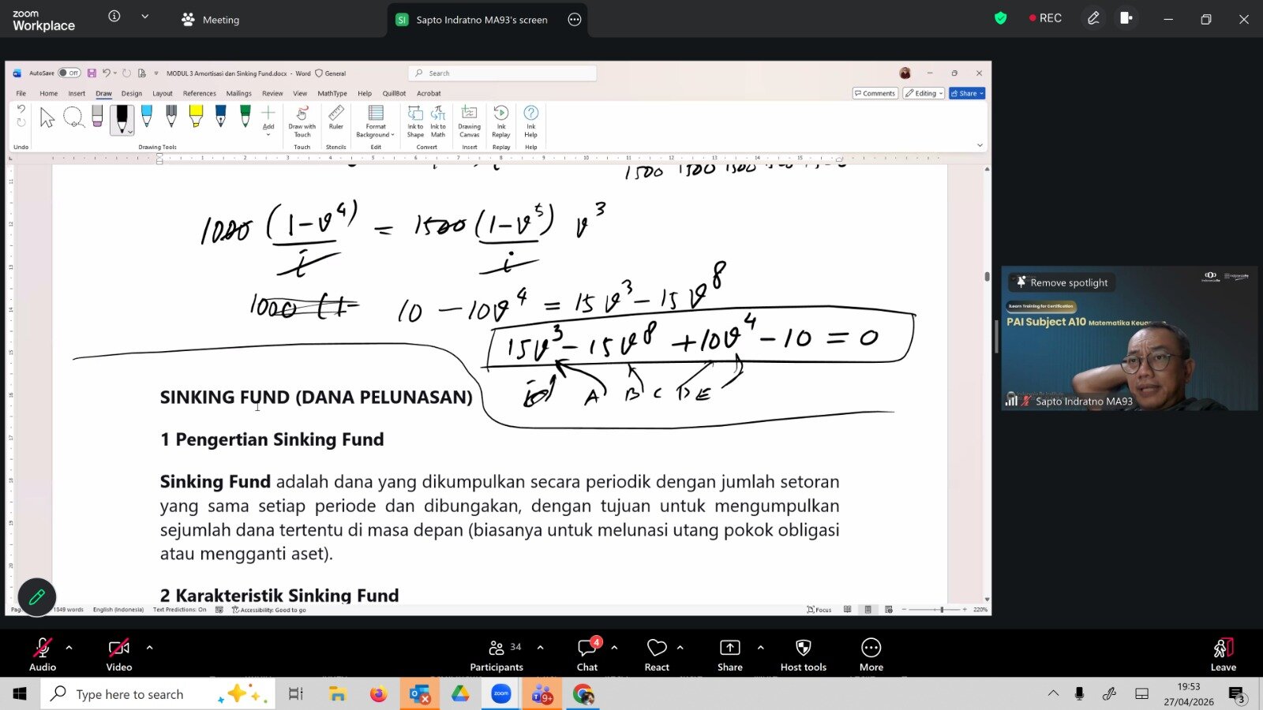1263x710 pixels.
Task: Collapse the Word ribbon chevron
Action: coord(980,145)
